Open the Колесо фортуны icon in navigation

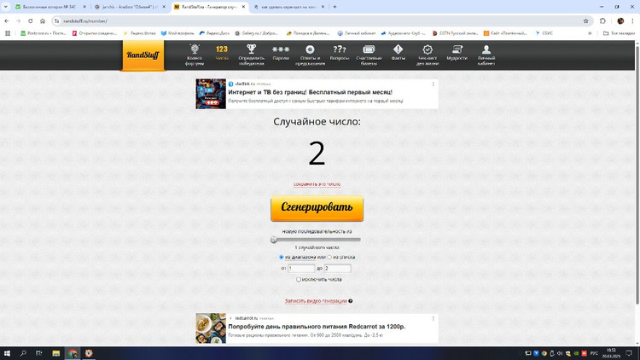[x=195, y=49]
